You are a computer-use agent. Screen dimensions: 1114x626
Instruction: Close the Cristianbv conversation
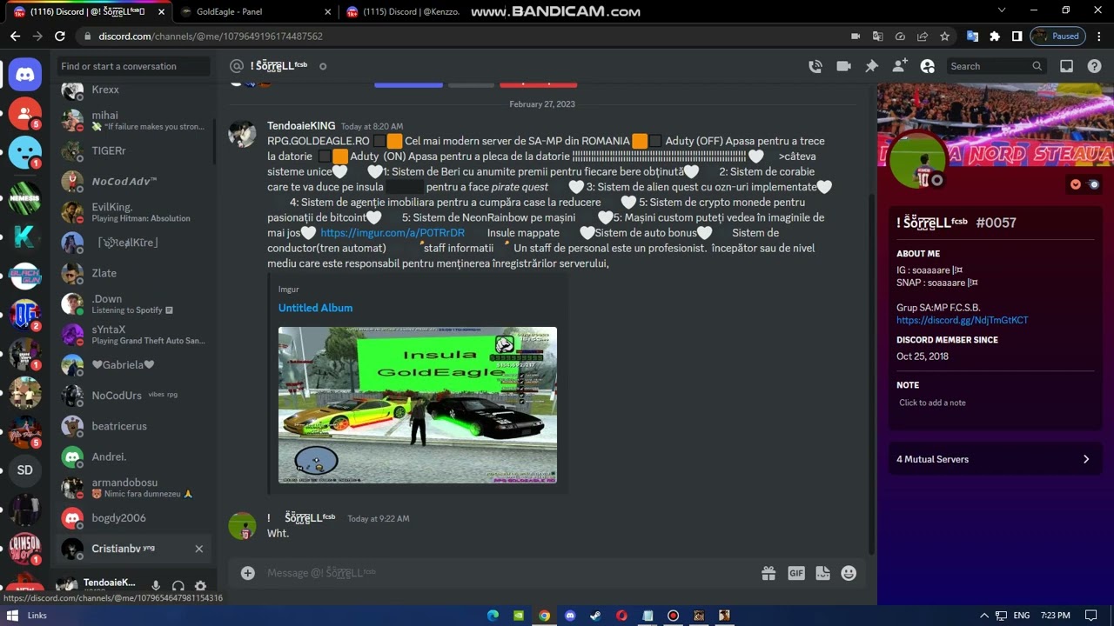(198, 549)
